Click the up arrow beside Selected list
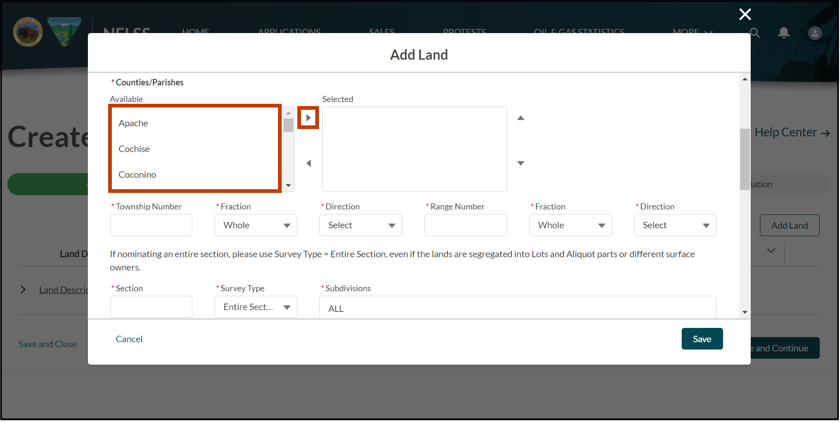 pyautogui.click(x=521, y=118)
